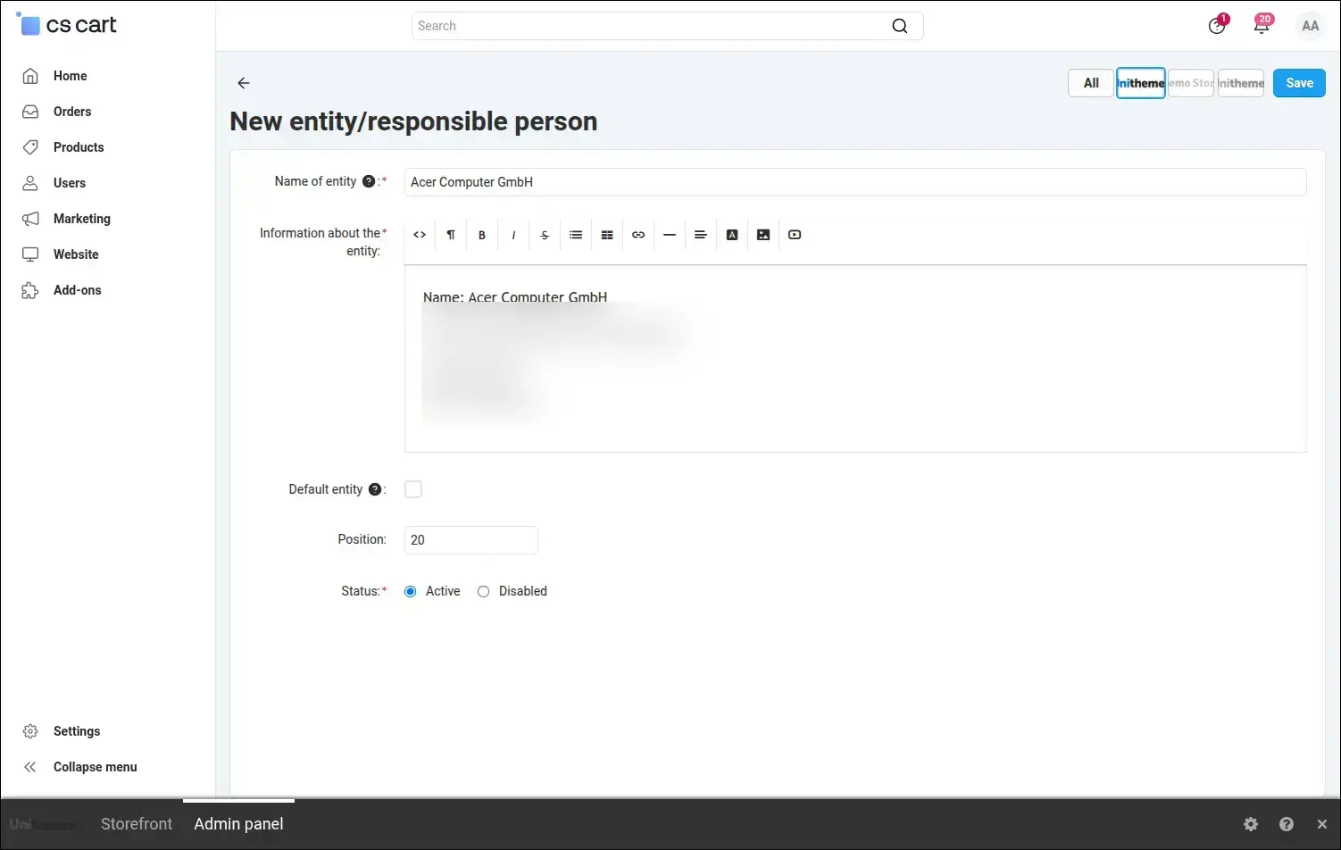The image size is (1341, 850).
Task: Open the AA user account menu
Action: [x=1311, y=26]
